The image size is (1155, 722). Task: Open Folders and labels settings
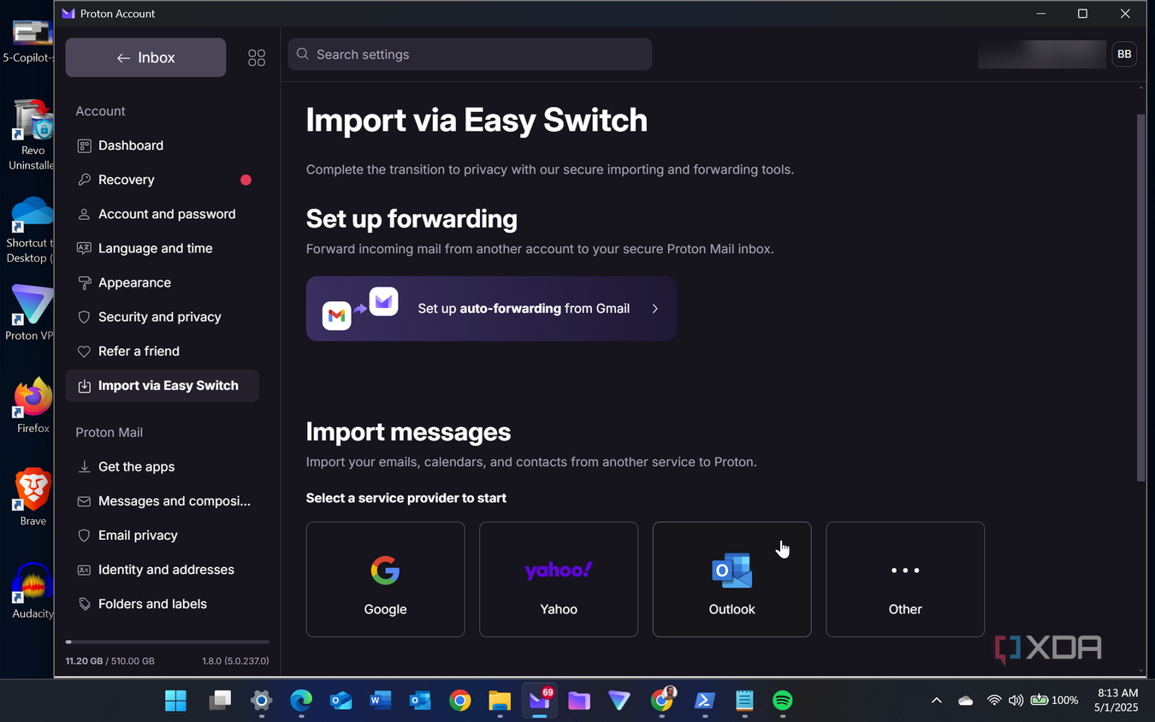tap(163, 603)
